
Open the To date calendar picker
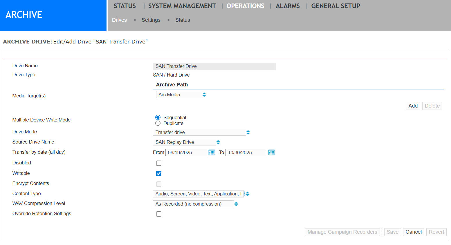coord(272,152)
